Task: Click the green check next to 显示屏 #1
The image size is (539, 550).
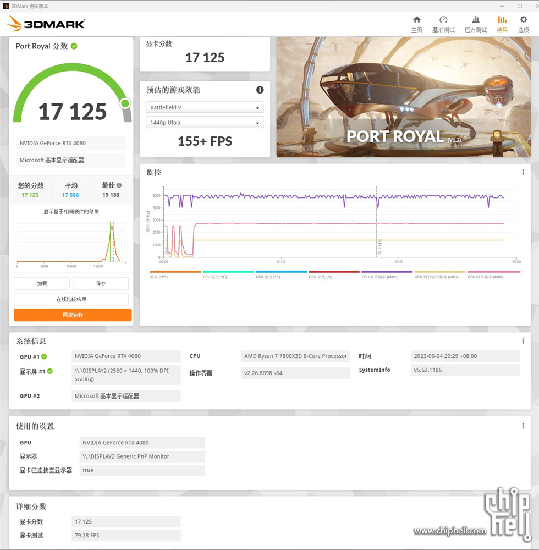Action: point(50,371)
